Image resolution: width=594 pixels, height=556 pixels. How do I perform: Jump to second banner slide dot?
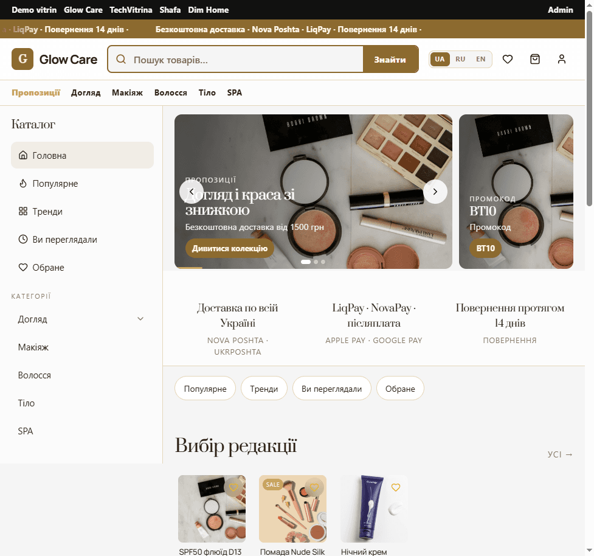click(316, 262)
